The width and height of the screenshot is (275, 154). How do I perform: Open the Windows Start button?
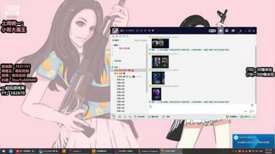(x=3, y=151)
